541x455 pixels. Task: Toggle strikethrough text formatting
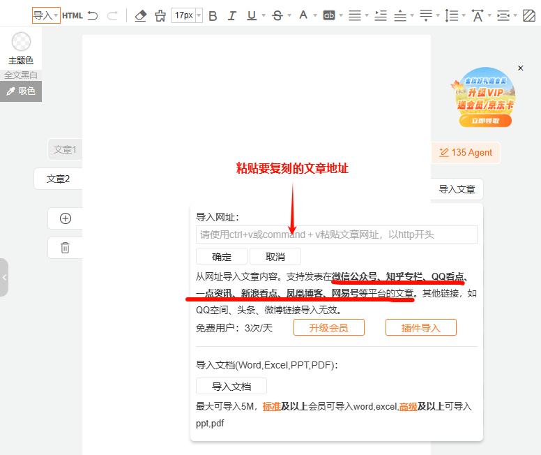coord(277,15)
